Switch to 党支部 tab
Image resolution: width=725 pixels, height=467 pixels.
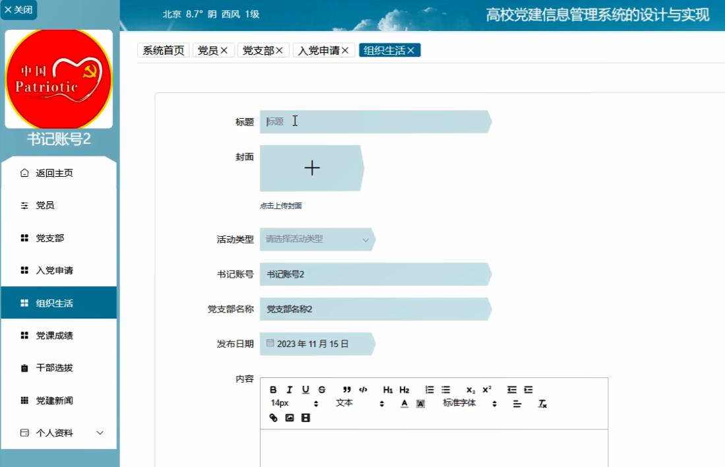tap(258, 50)
